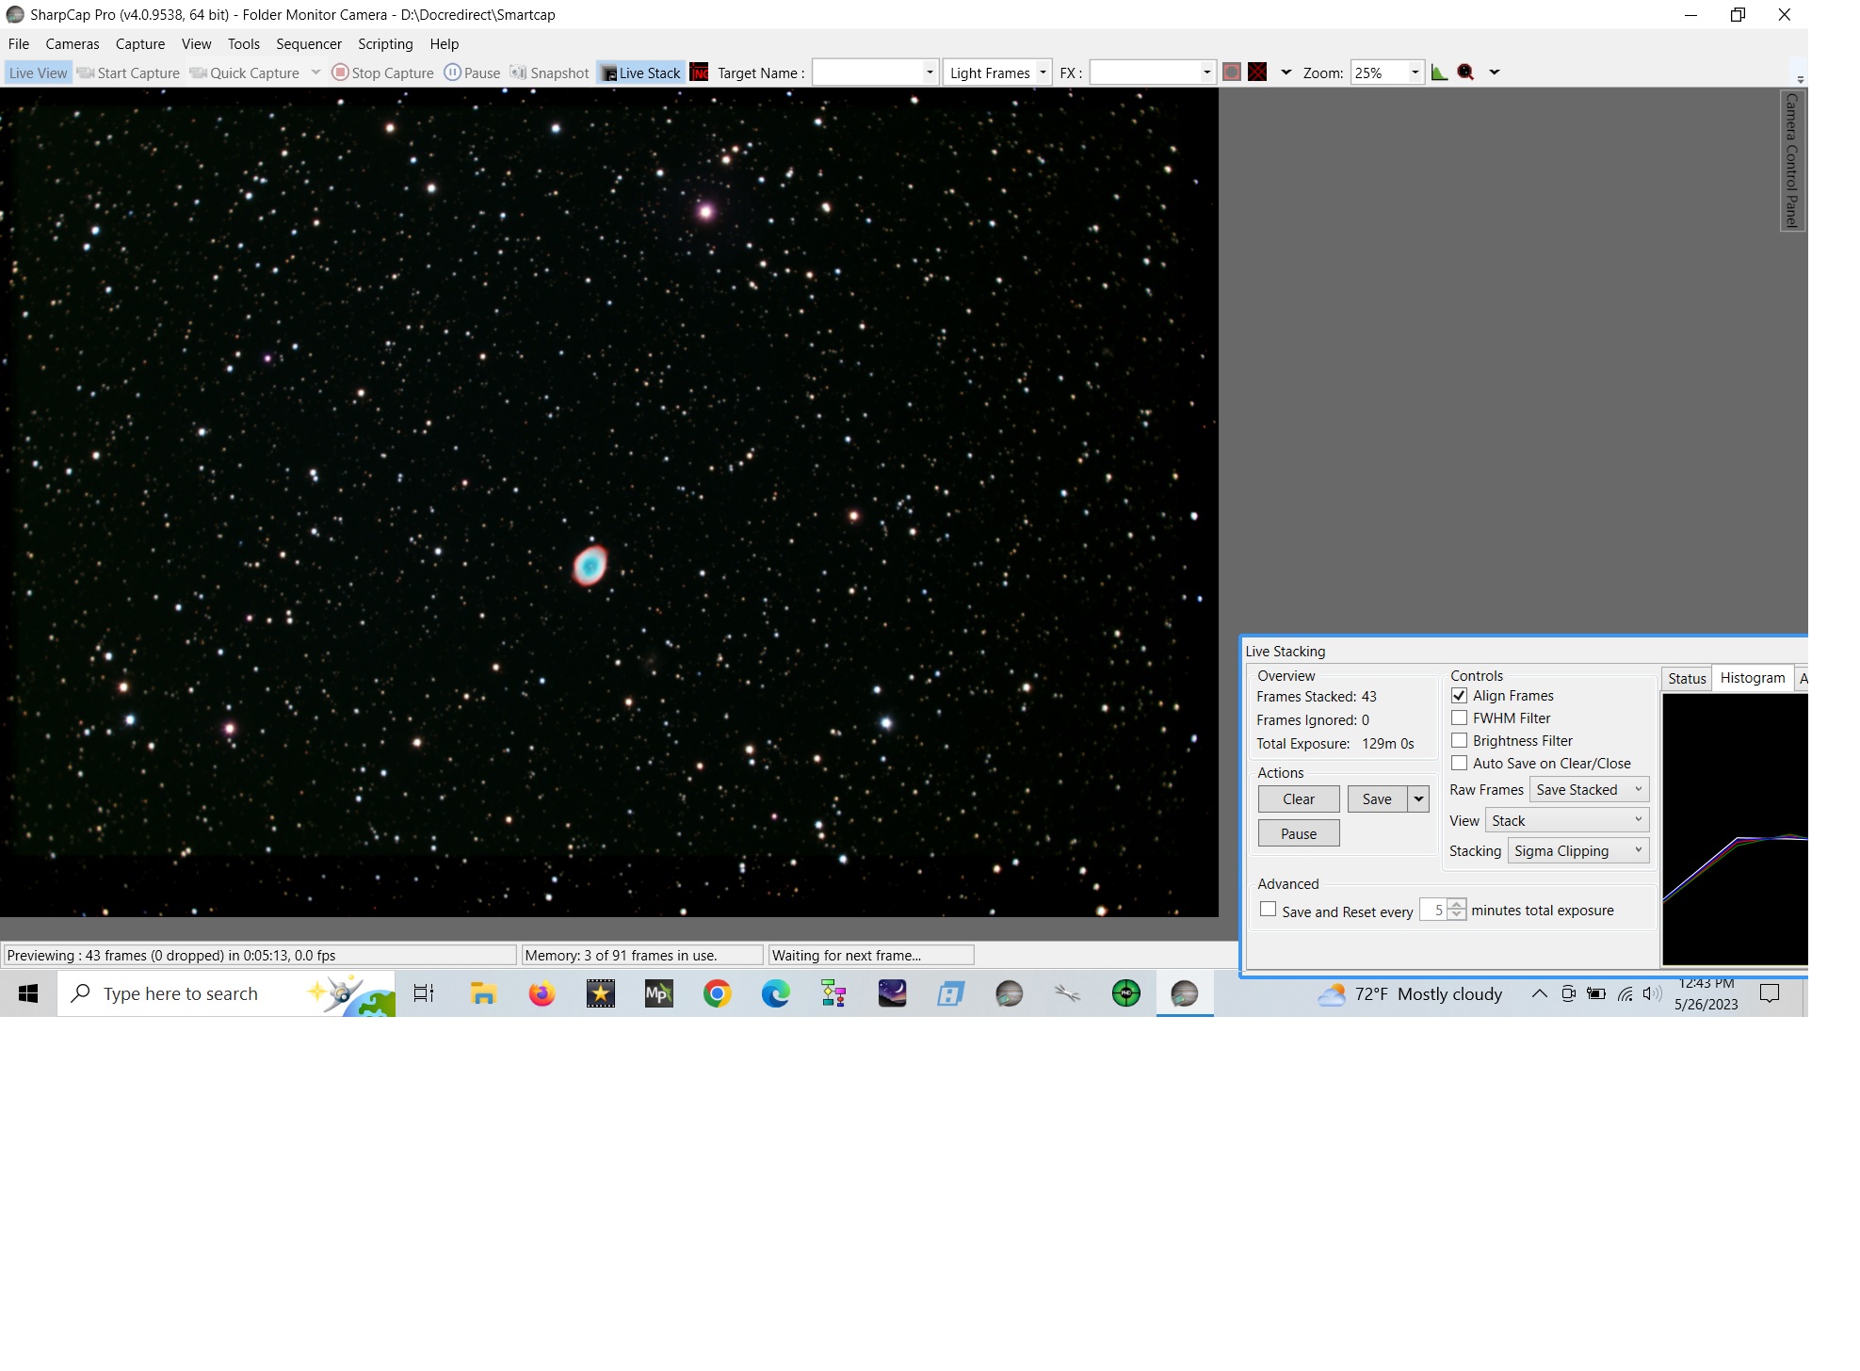The width and height of the screenshot is (1860, 1371).
Task: Open the dropdown arrow beside the magnifier icon
Action: tap(1494, 73)
